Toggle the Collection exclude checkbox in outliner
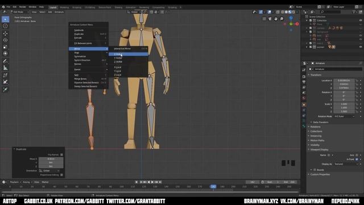Image resolution: width=364 pixels, height=205 pixels. [311, 20]
